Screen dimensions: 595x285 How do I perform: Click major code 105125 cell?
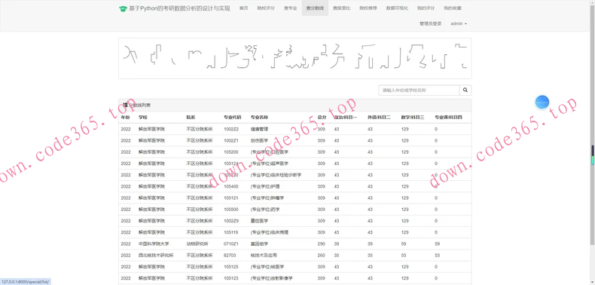coord(231,267)
